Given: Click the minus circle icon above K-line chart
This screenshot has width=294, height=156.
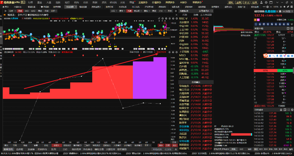Looking at the screenshot, I should (166, 18).
